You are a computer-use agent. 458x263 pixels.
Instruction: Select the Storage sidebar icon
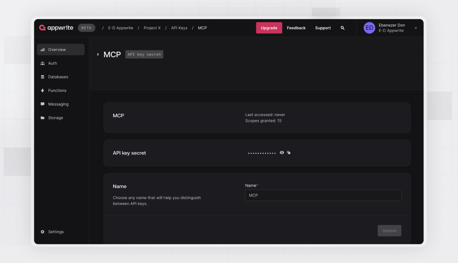(x=42, y=117)
